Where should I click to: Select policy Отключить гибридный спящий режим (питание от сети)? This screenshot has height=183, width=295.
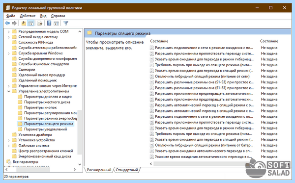202,77
